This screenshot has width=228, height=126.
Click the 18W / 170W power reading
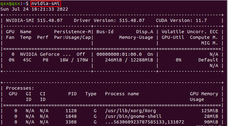(74, 60)
